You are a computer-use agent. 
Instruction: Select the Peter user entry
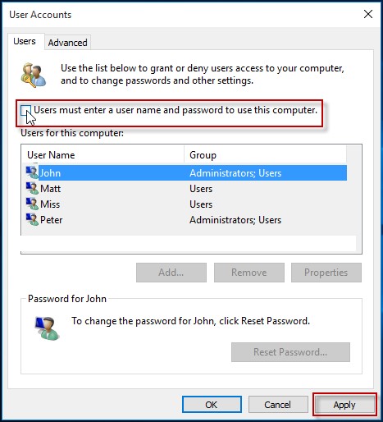click(186, 220)
